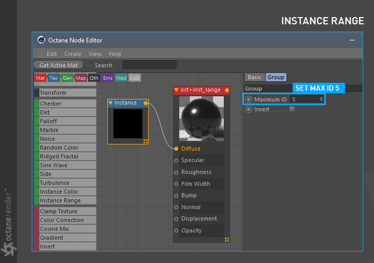The height and width of the screenshot is (263, 374).
Task: Toggle the Invert checkbox
Action: pos(292,109)
